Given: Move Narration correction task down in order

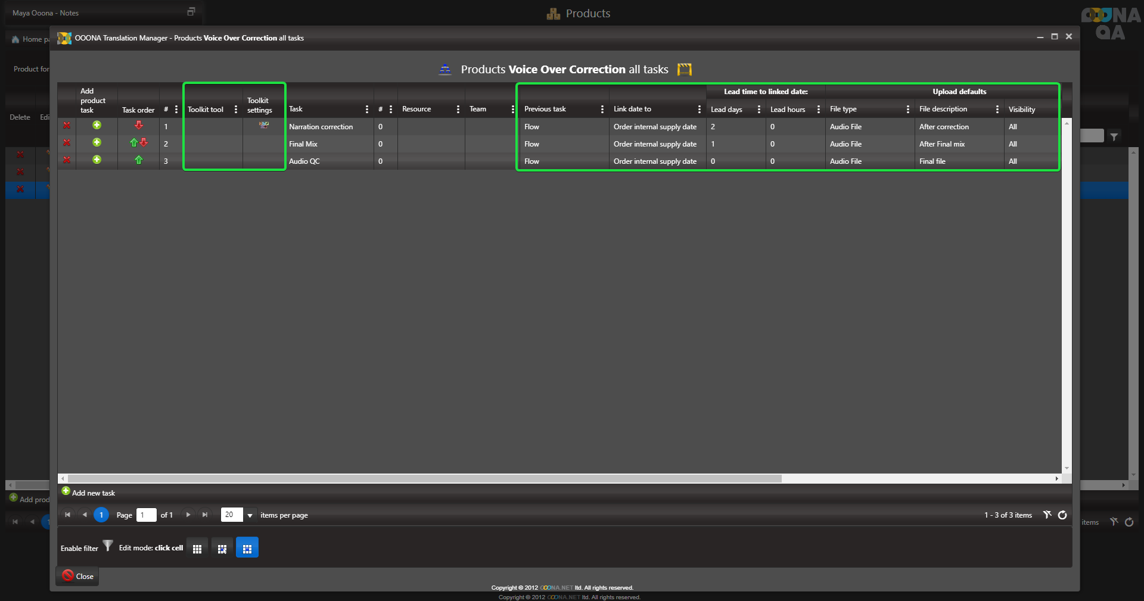Looking at the screenshot, I should pos(139,126).
